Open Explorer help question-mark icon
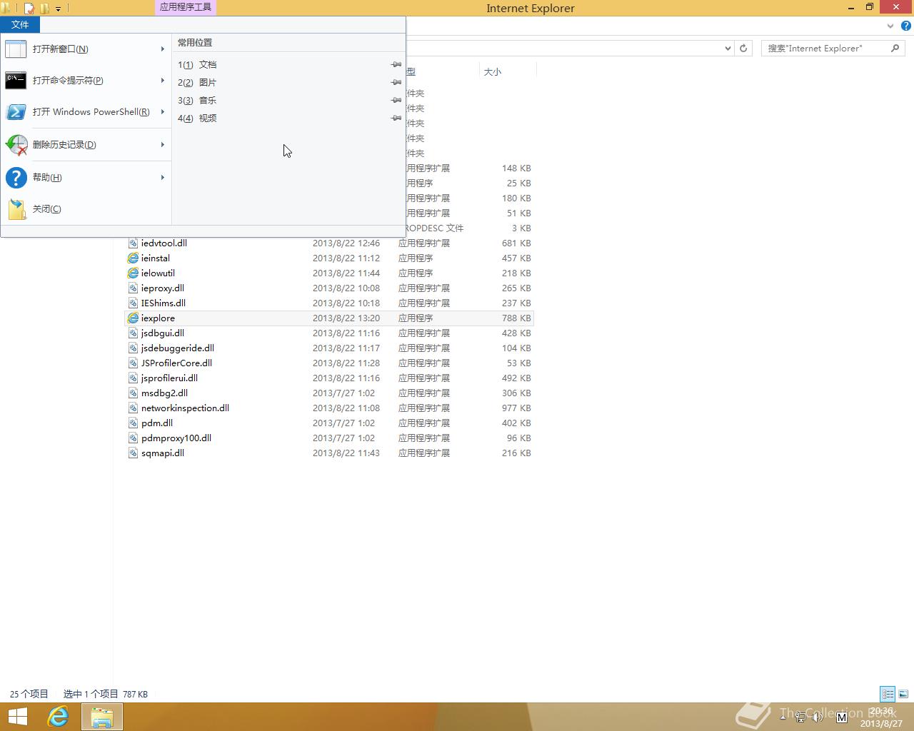The width and height of the screenshot is (914, 731). click(x=906, y=26)
